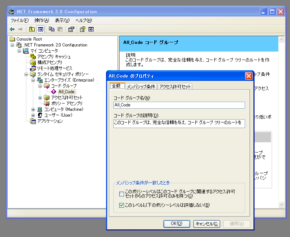Open the 操作(A) menu

tap(42, 20)
